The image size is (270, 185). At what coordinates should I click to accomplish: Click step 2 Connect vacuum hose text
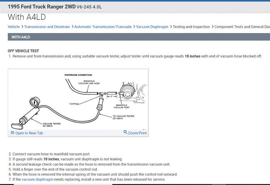click(52, 154)
